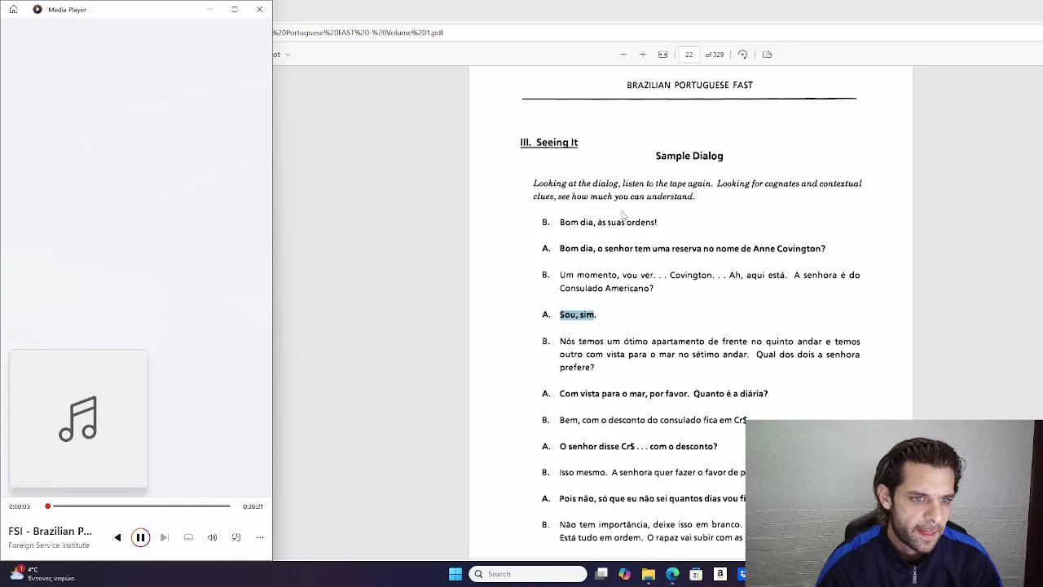1043x587 pixels.
Task: Click the fit to width icon
Action: click(663, 55)
